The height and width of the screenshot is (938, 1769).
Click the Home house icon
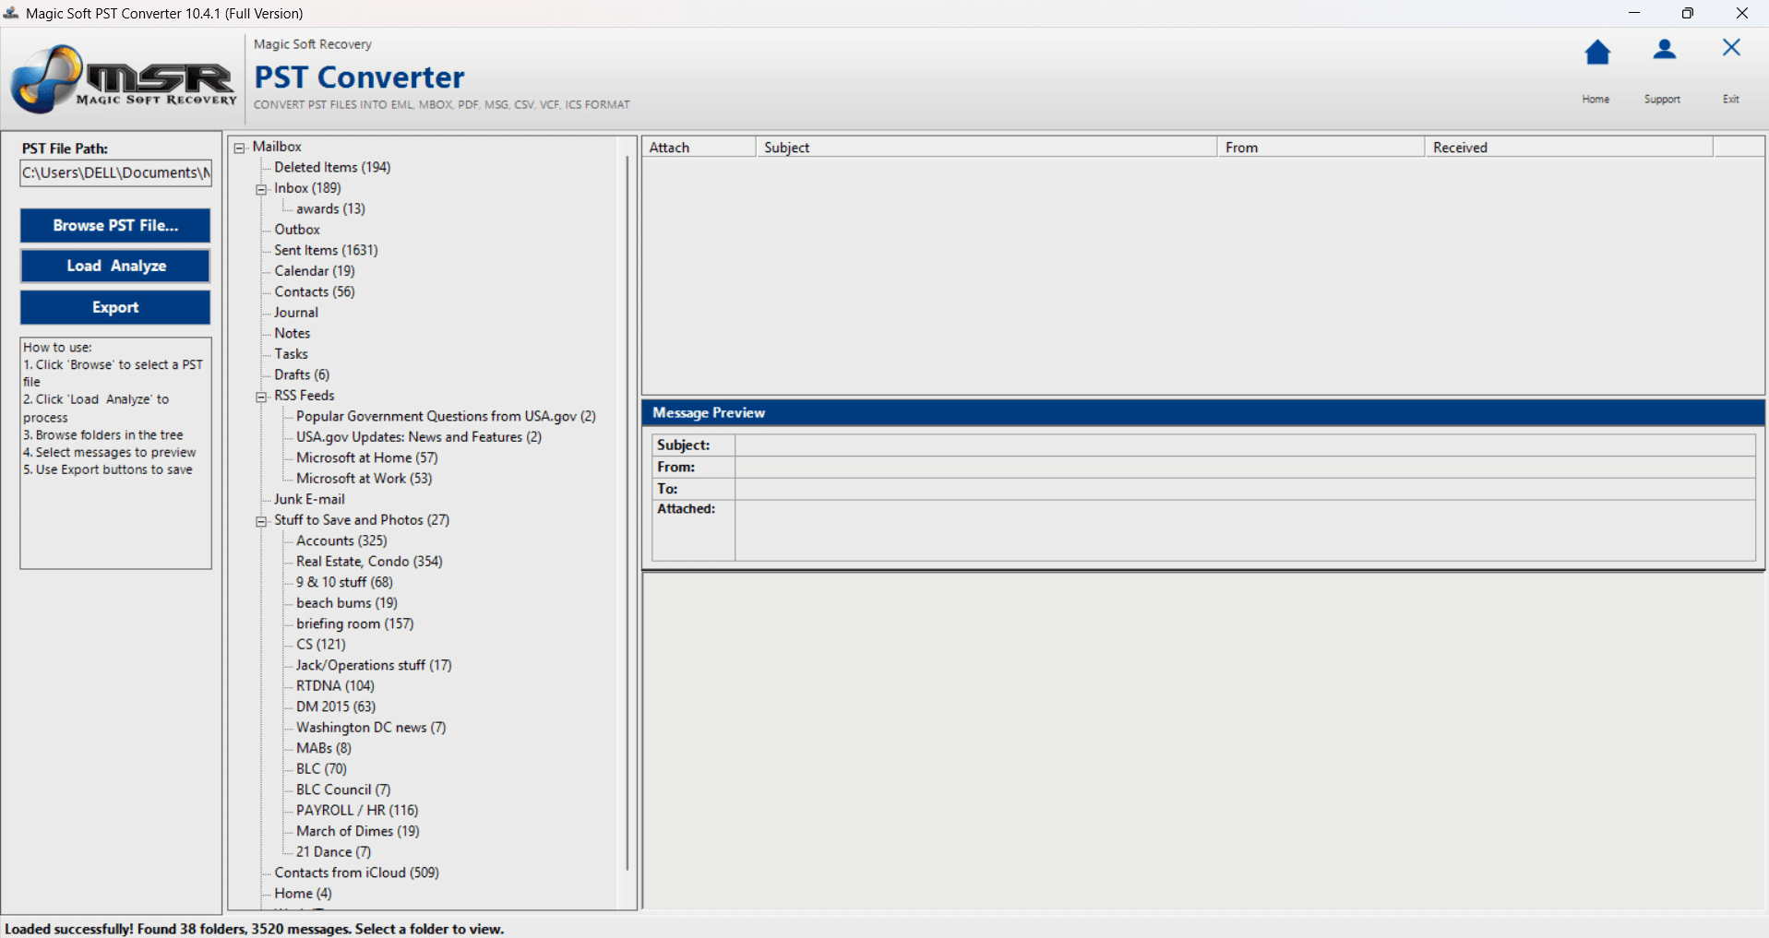[1597, 53]
